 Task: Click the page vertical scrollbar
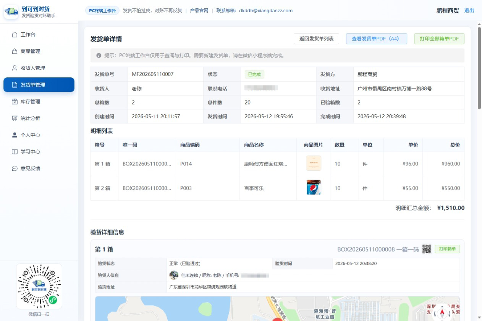[479, 69]
